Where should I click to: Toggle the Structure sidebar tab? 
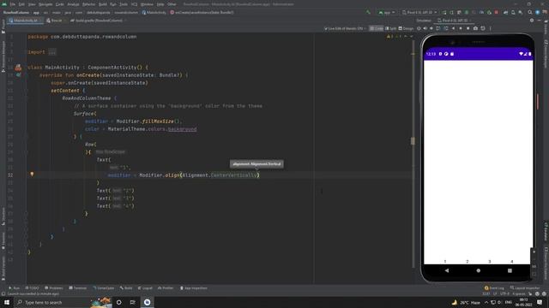pos(3,216)
